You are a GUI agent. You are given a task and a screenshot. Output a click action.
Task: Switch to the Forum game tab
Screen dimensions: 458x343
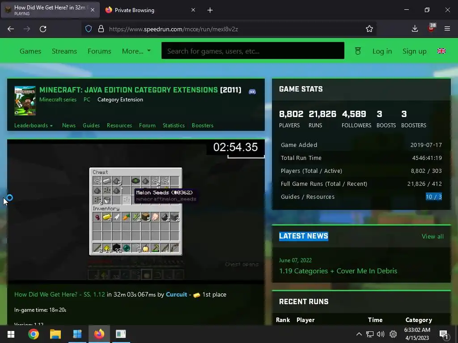click(147, 125)
